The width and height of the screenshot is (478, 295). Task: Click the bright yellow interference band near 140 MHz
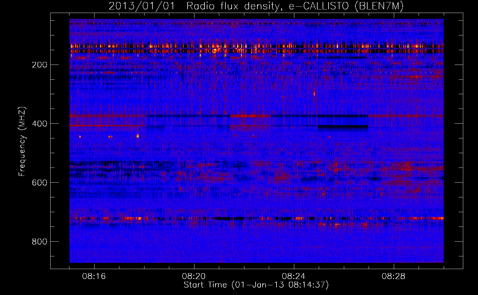point(256,46)
